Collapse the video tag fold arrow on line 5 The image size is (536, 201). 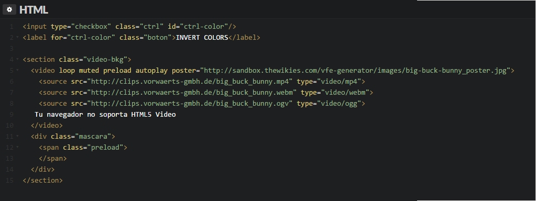[x=17, y=71]
